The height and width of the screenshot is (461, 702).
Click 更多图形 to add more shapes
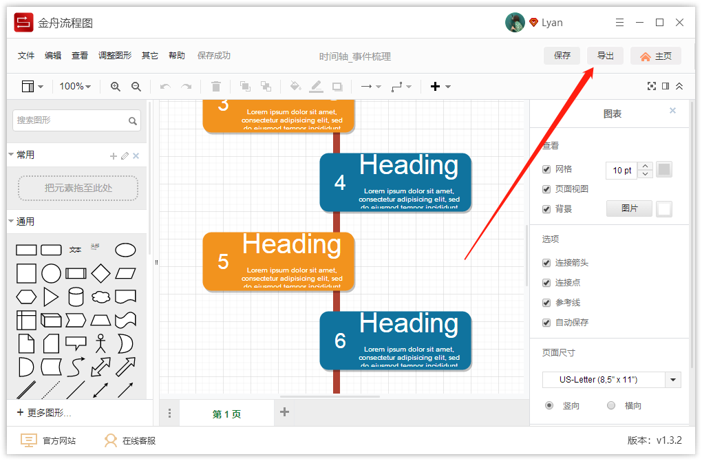44,413
